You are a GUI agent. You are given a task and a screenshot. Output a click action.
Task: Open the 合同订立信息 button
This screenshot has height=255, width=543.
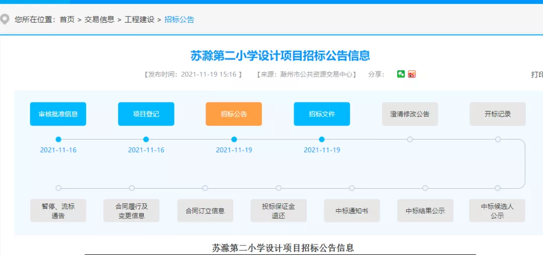click(205, 211)
